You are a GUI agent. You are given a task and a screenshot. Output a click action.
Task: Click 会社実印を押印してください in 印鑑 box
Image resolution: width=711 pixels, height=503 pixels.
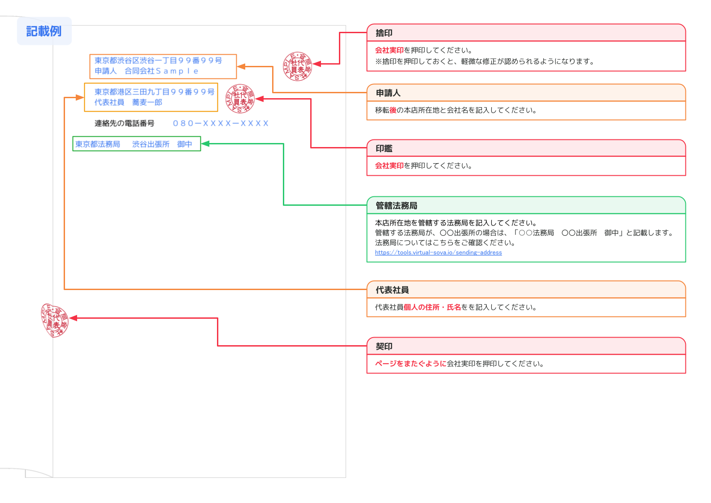point(424,166)
